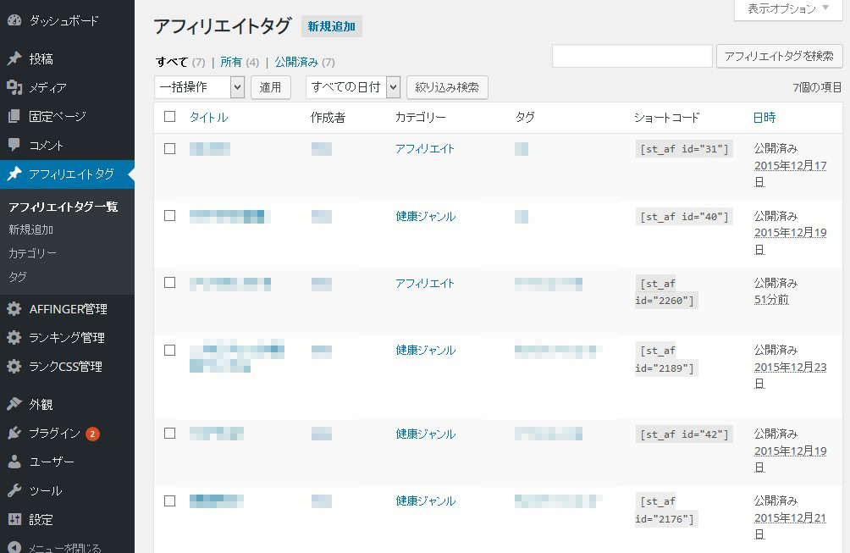
Task: Open 新規追加 in the sidebar submenu
Action: pyautogui.click(x=30, y=229)
